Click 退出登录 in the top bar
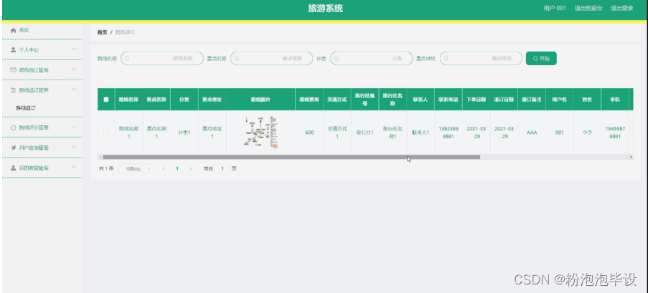The height and width of the screenshot is (293, 648). 621,9
